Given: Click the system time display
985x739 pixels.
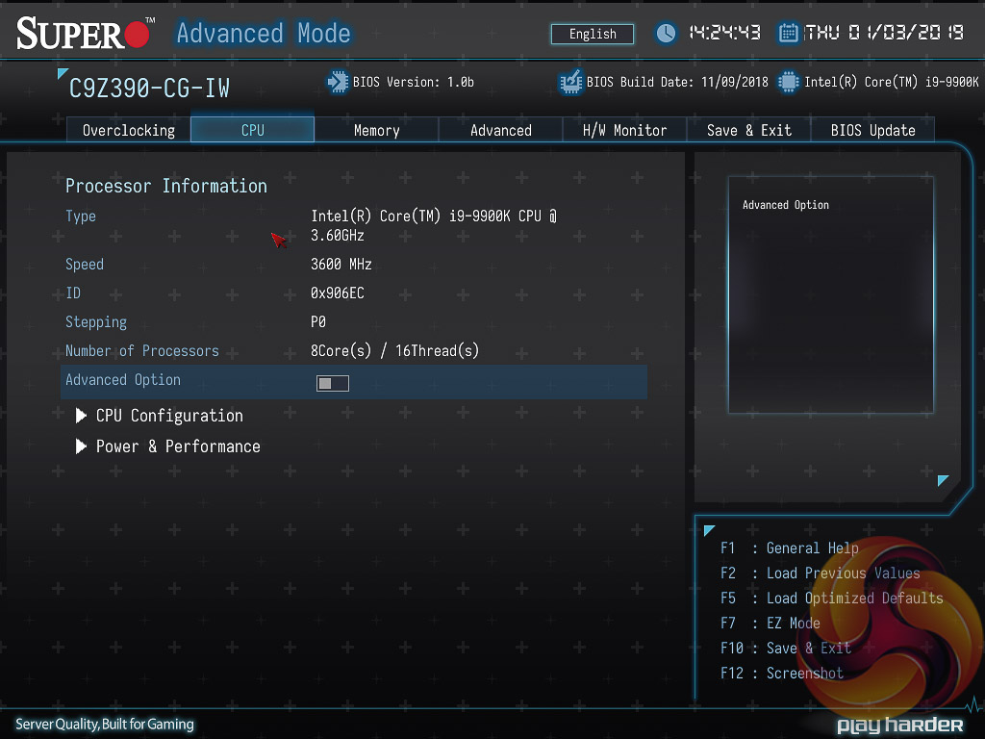Looking at the screenshot, I should 725,33.
